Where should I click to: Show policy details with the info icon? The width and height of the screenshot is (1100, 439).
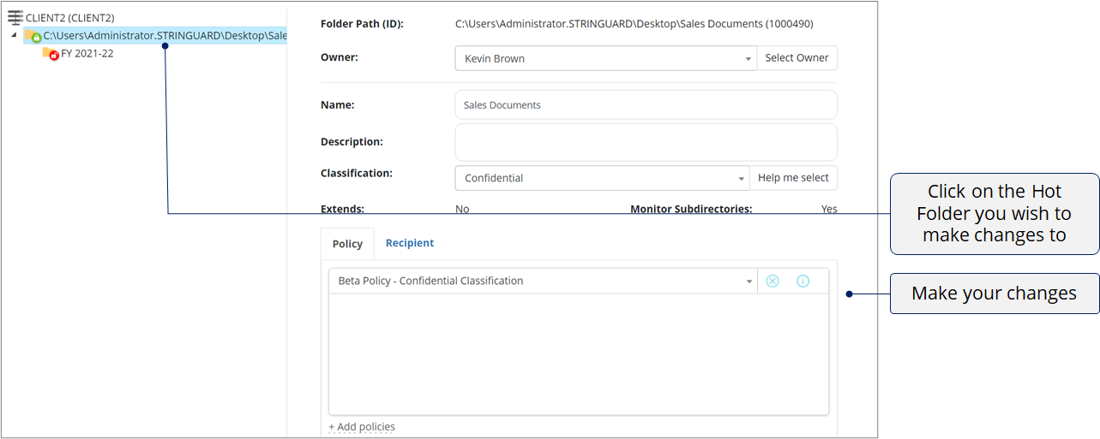click(802, 281)
